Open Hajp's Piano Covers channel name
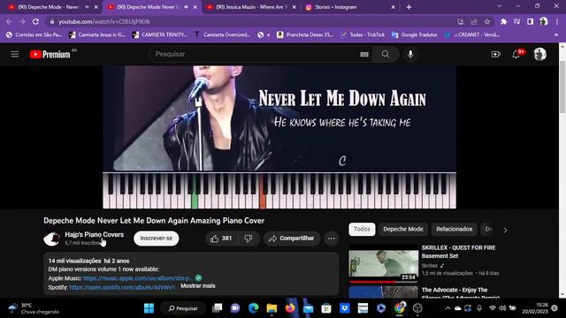 95,234
